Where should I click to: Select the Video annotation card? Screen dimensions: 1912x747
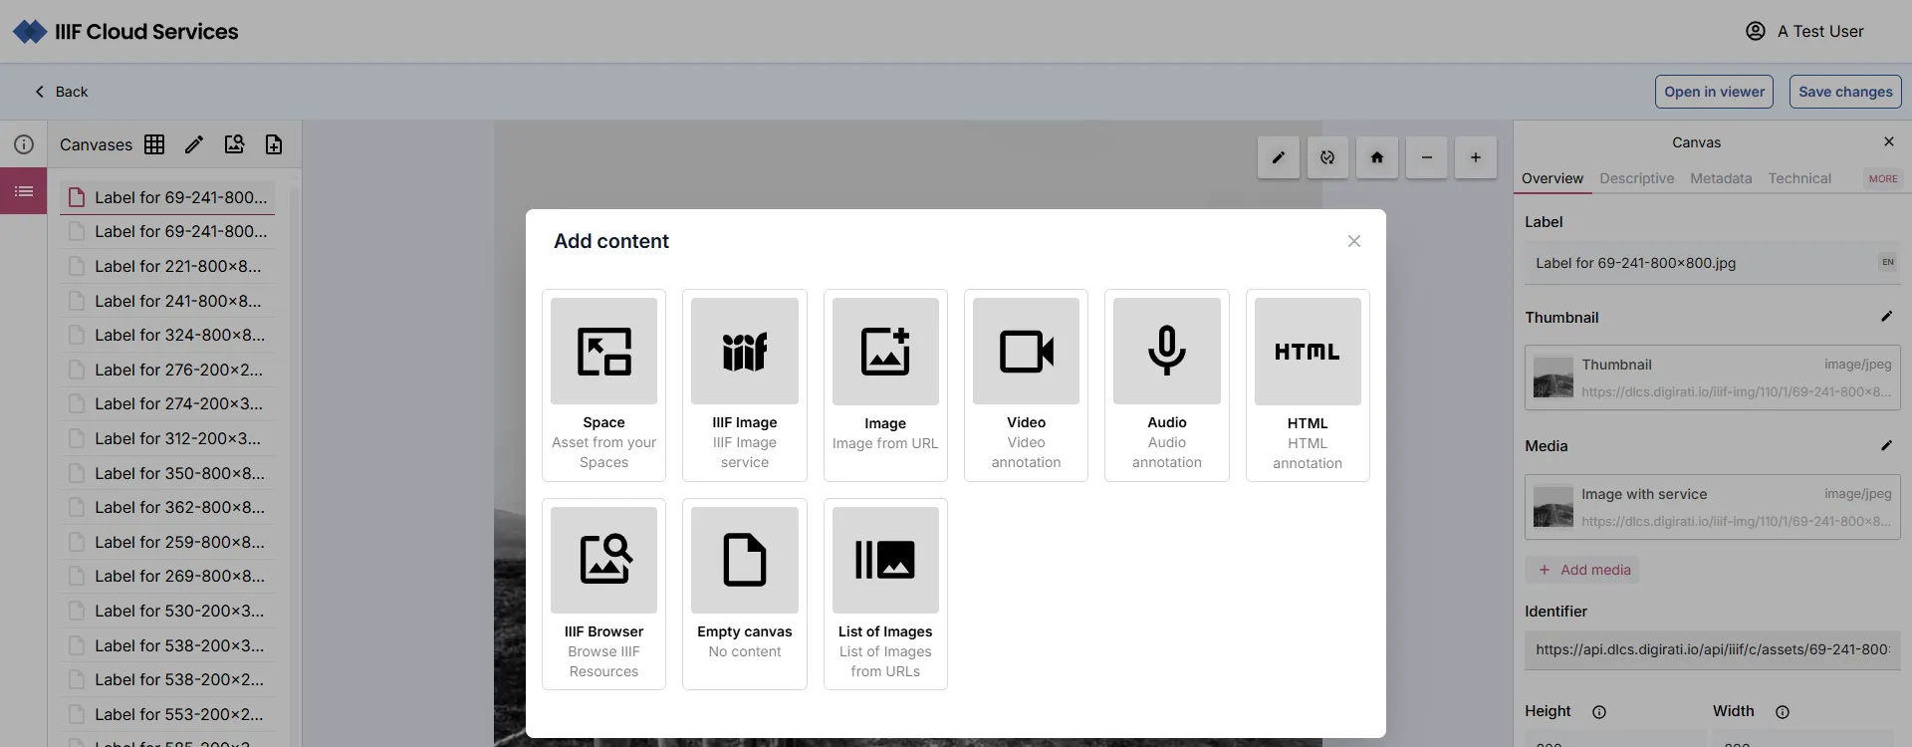pyautogui.click(x=1026, y=385)
